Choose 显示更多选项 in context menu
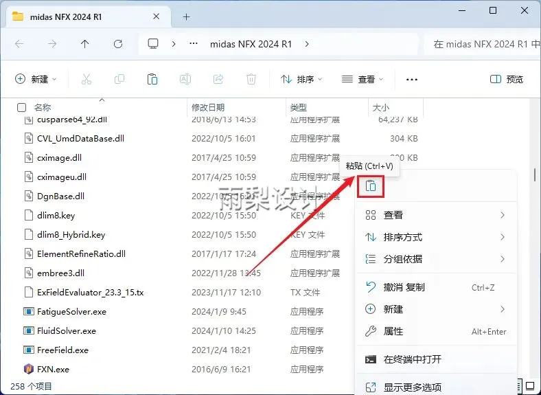541x395 pixels. [437, 387]
